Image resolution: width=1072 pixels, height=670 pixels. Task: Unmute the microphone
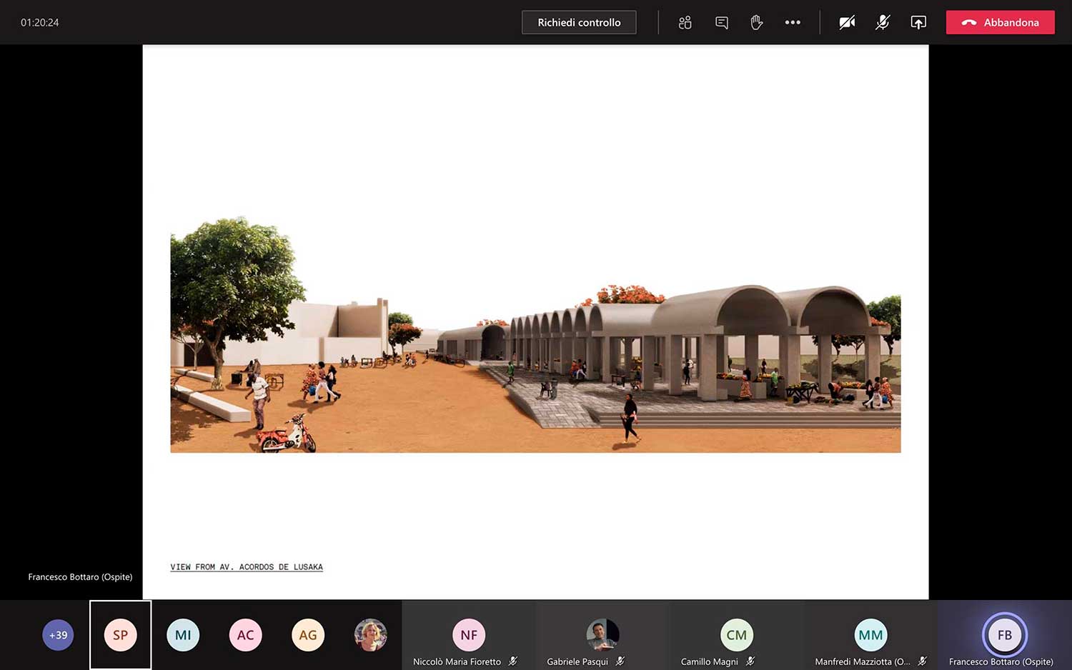(x=883, y=22)
